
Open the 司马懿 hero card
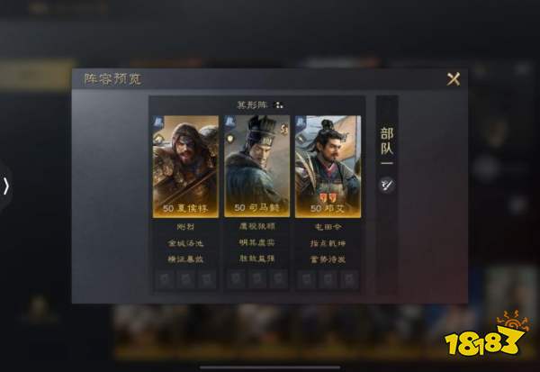click(x=256, y=167)
